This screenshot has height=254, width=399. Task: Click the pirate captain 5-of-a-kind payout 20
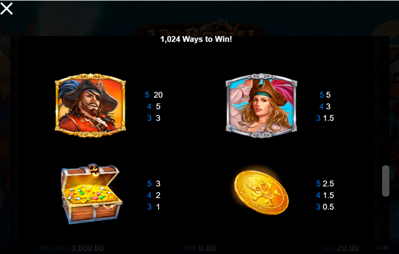(158, 95)
